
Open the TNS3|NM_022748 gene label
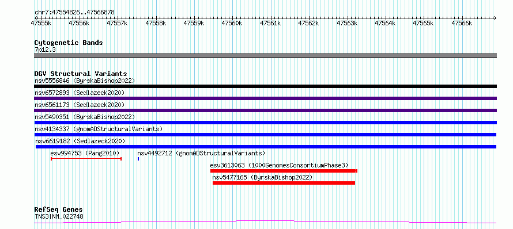pos(59,216)
